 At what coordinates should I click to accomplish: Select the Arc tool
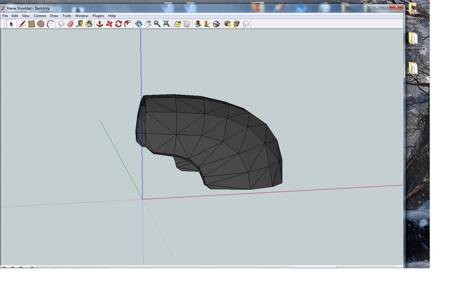point(50,24)
